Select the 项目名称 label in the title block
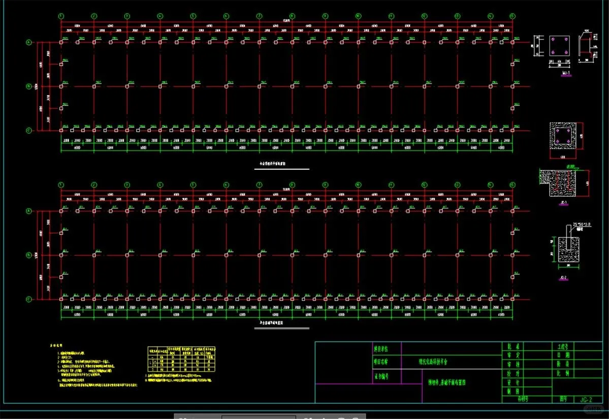The width and height of the screenshot is (609, 419). (380, 362)
